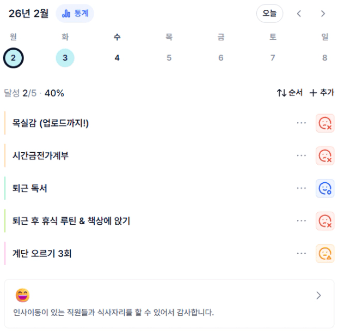Screen dimensions: 338x335
Task: Expand the gratitude note chevron
Action: coord(318,296)
